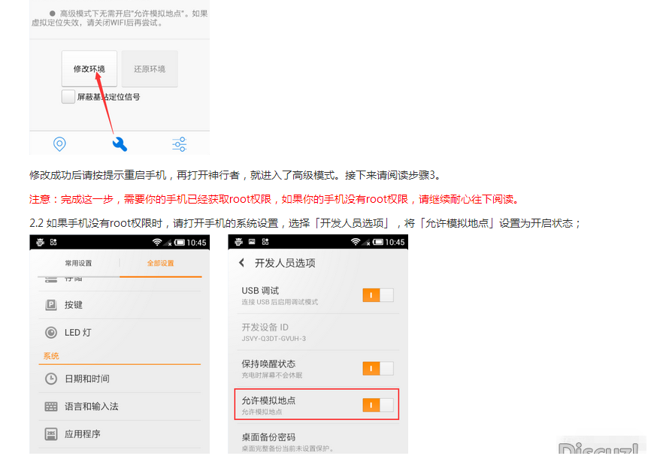
Task: Tap debug bug icon in right phone status bar
Action: point(238,242)
